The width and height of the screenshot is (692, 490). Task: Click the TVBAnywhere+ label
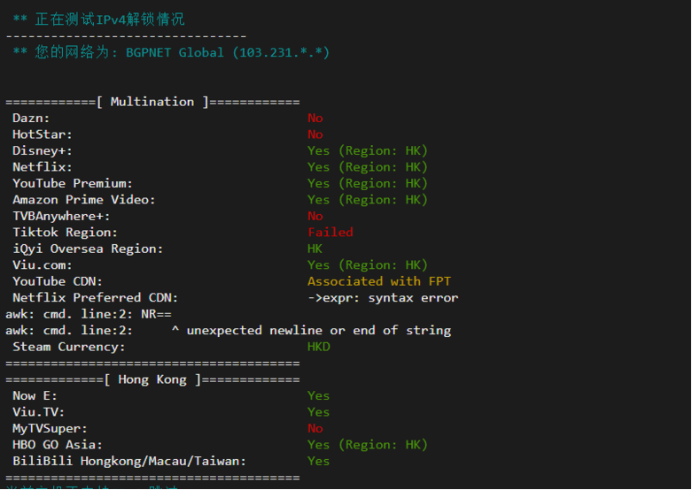(61, 216)
